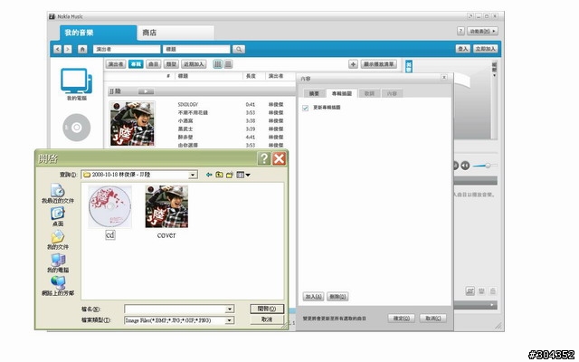The height and width of the screenshot is (362, 579).
Task: Click 取消 cancel button in file dialog
Action: 267,319
